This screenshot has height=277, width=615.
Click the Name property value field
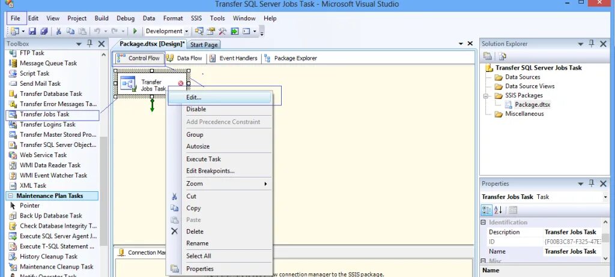[x=571, y=252]
